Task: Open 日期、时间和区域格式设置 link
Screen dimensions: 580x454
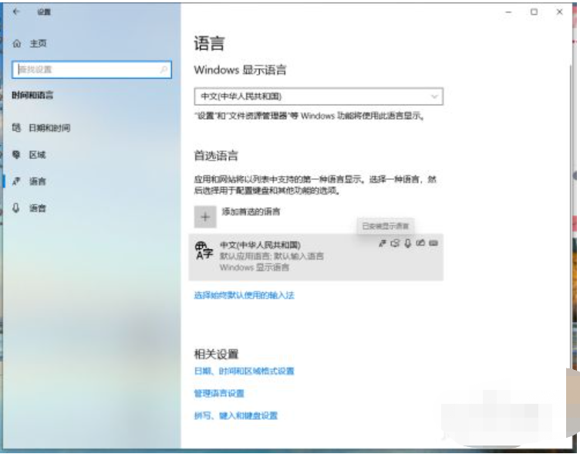Action: 244,371
